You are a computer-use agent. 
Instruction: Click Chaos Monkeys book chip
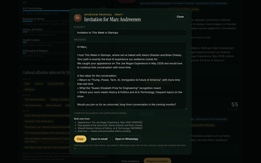(x=46, y=115)
